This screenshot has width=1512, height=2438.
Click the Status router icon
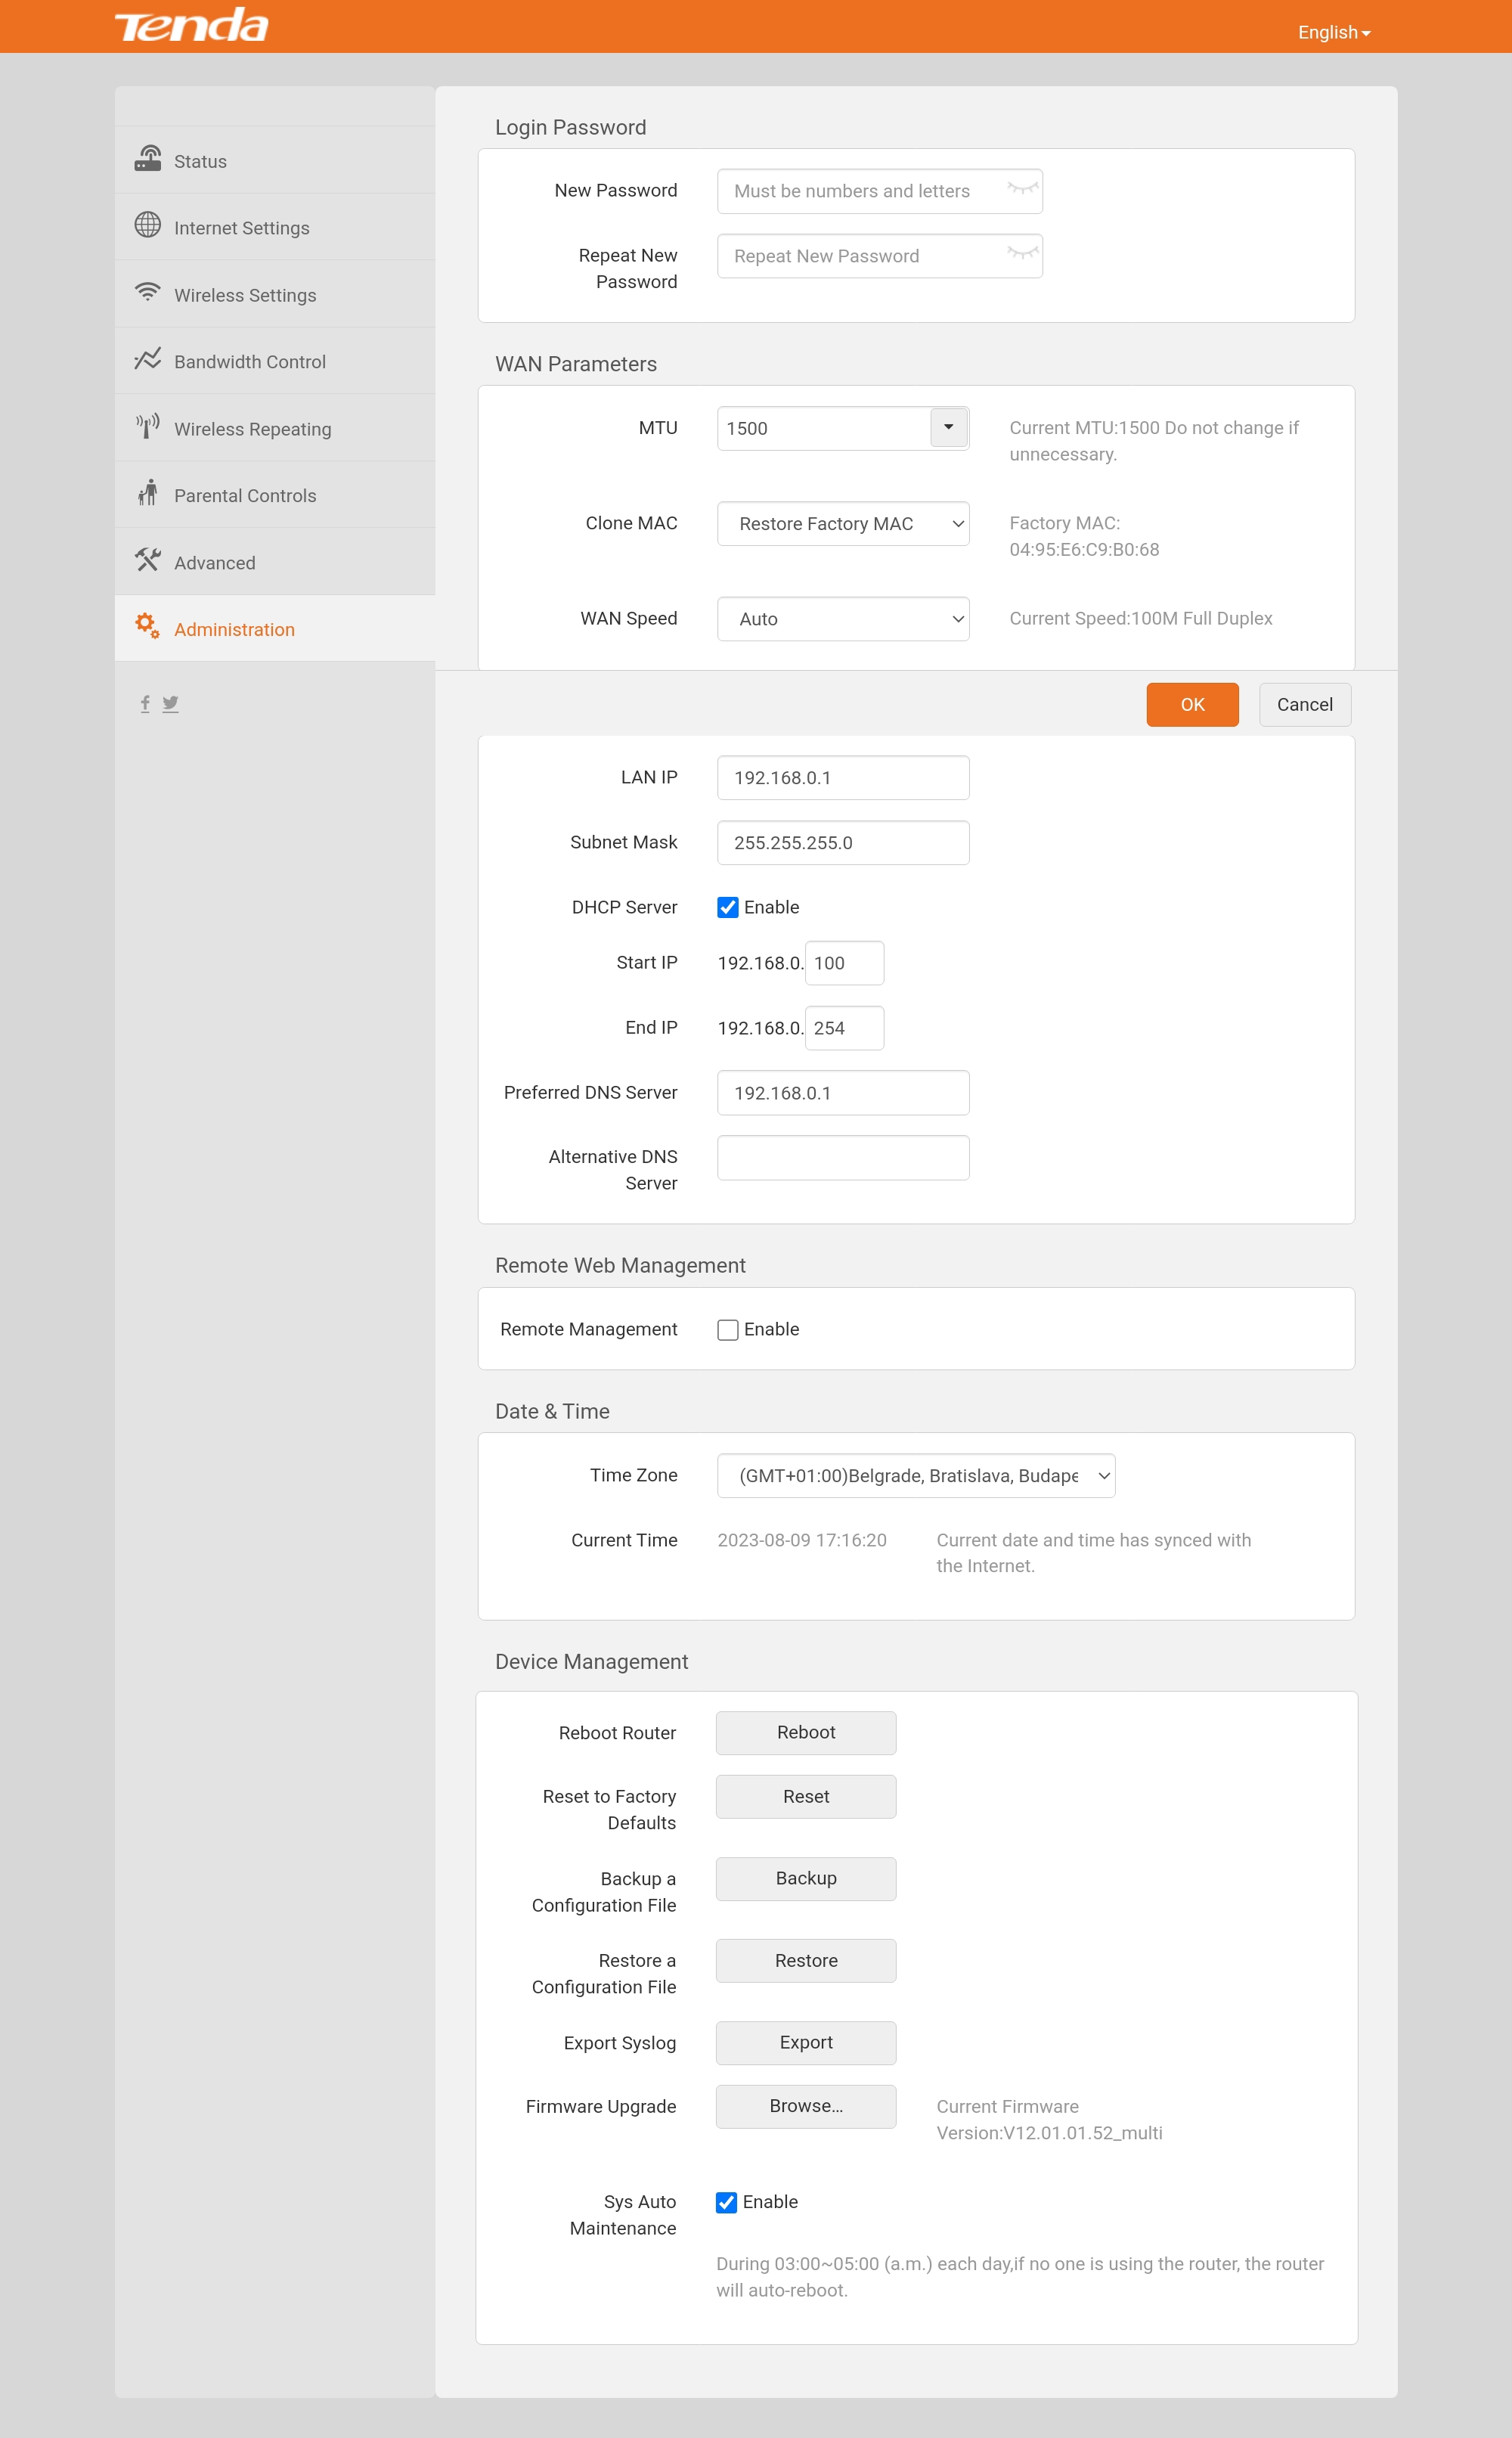(148, 159)
